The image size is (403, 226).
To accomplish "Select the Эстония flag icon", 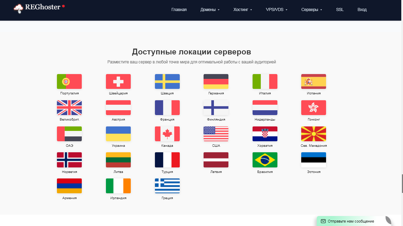I will point(314,160).
